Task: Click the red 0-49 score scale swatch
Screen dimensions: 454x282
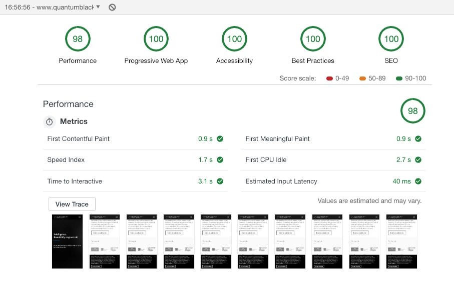Action: pyautogui.click(x=330, y=78)
